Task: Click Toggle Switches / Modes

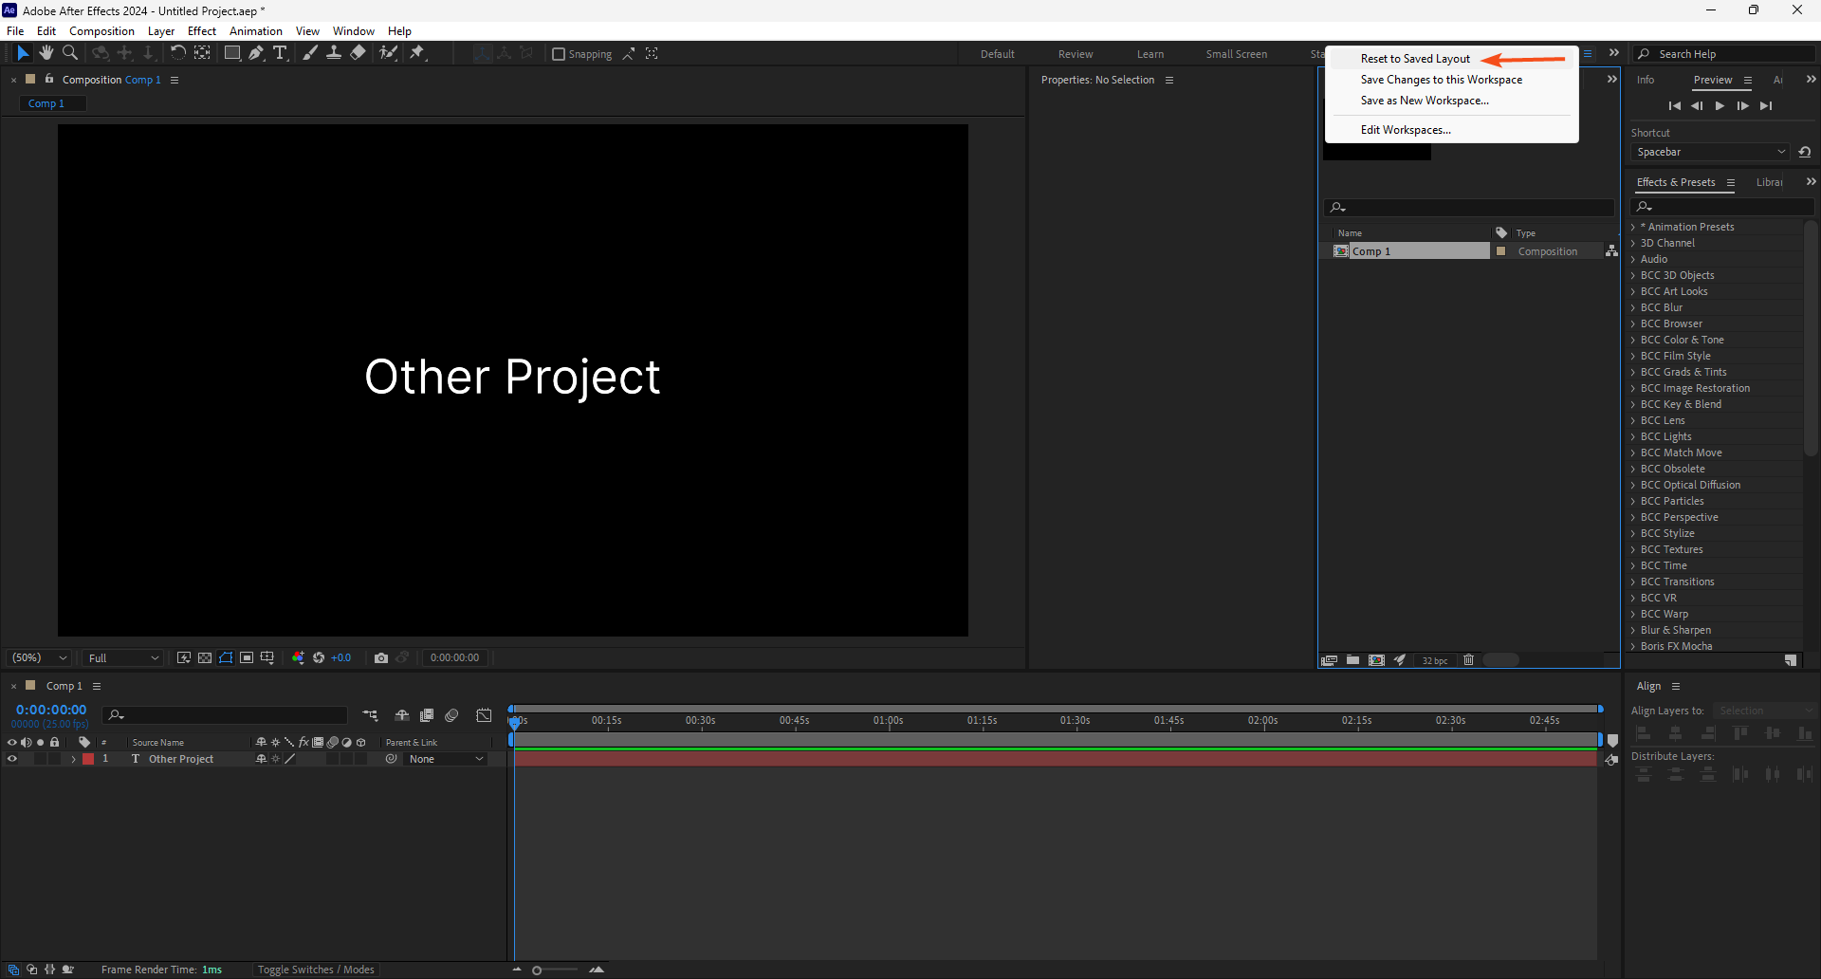Action: tap(316, 970)
